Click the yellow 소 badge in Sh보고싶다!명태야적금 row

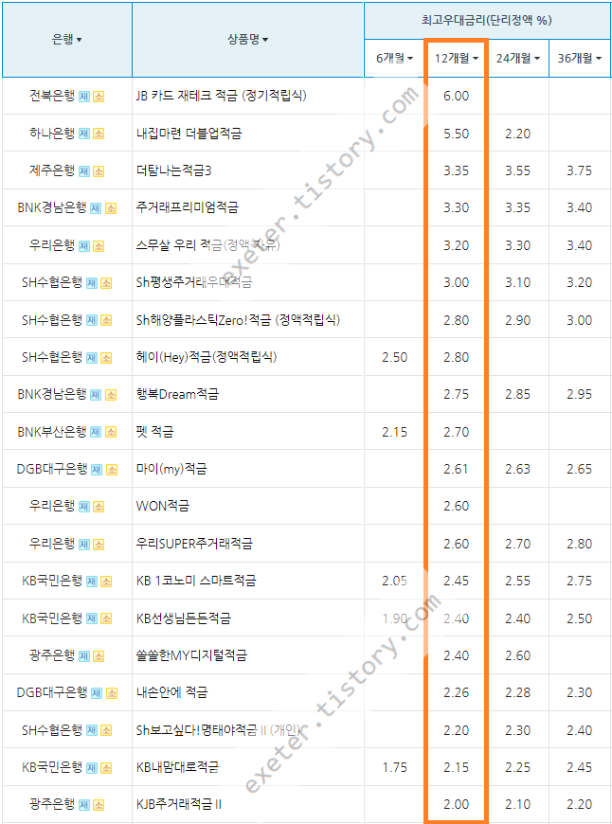click(106, 731)
